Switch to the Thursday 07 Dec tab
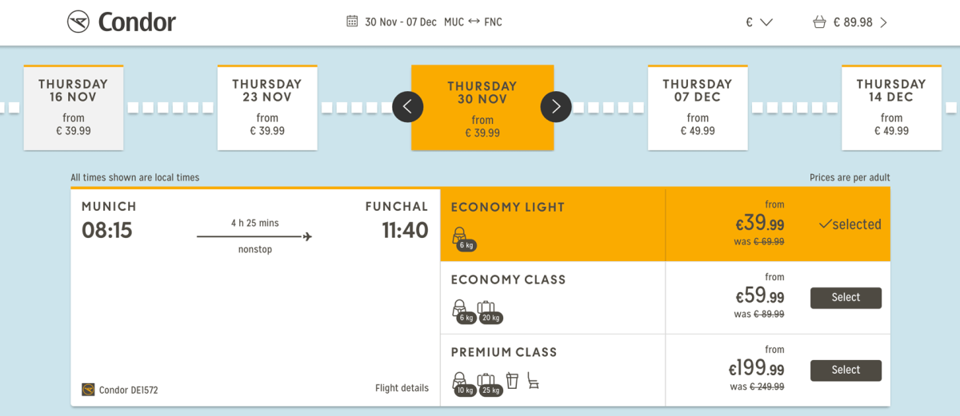 (698, 107)
